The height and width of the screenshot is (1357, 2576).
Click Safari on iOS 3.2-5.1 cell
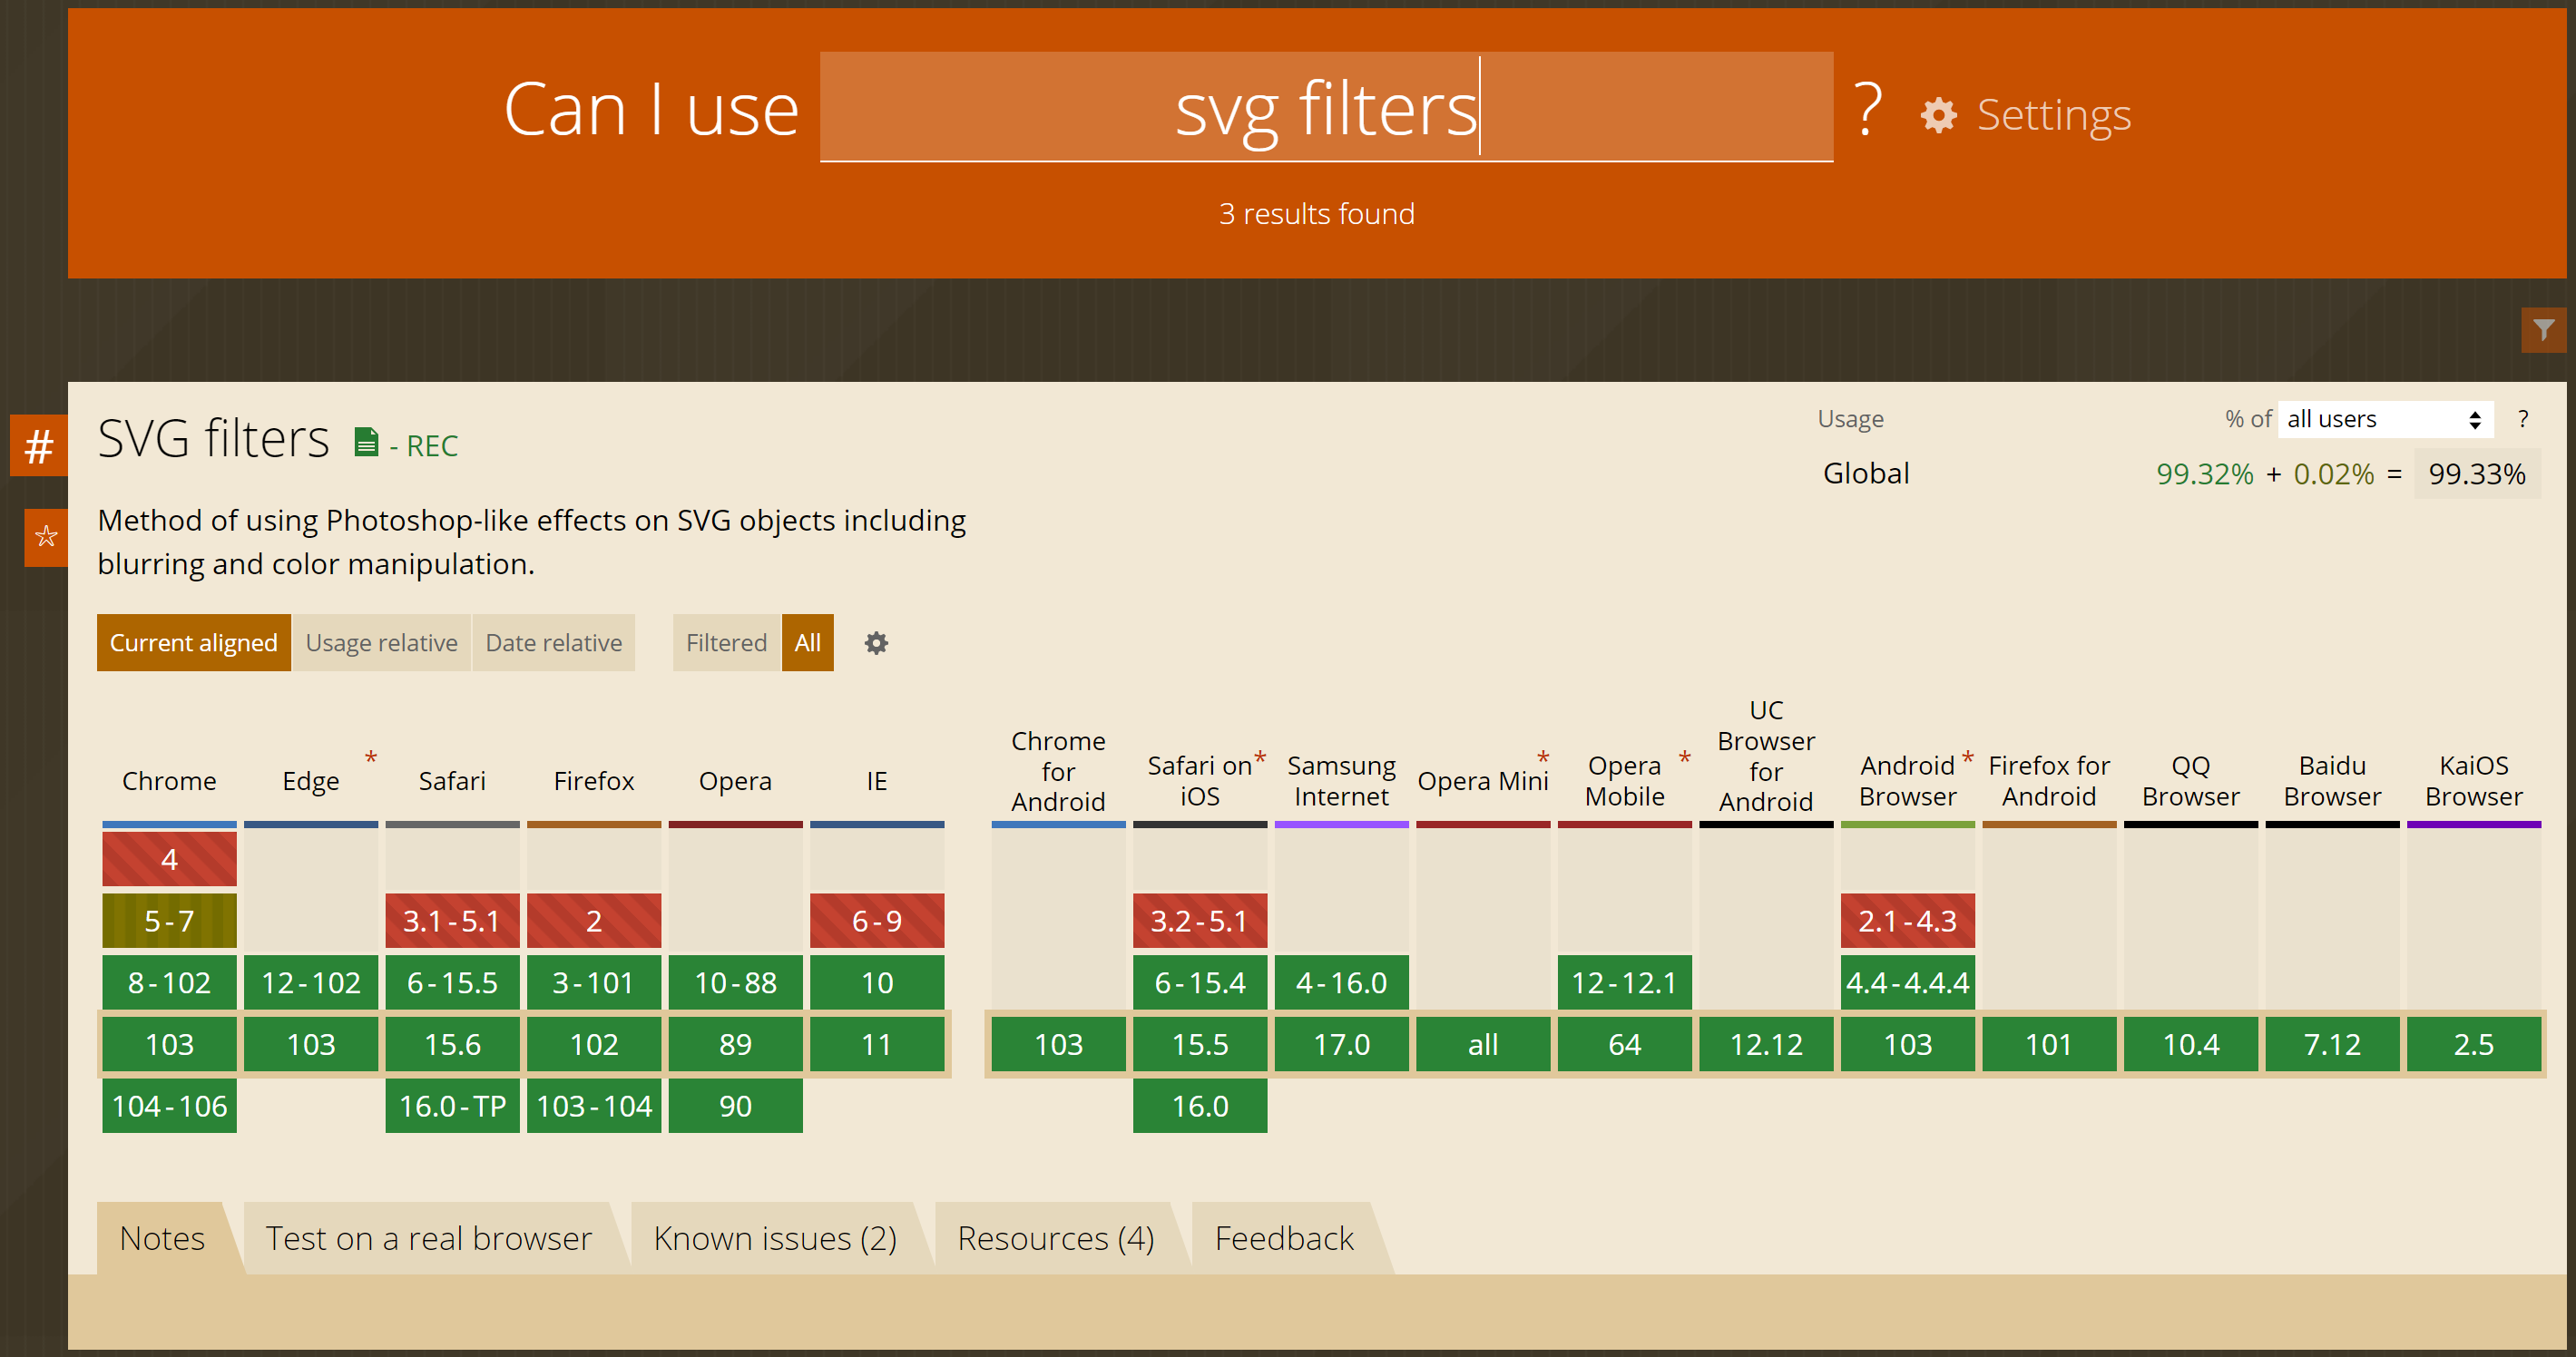(x=1200, y=921)
